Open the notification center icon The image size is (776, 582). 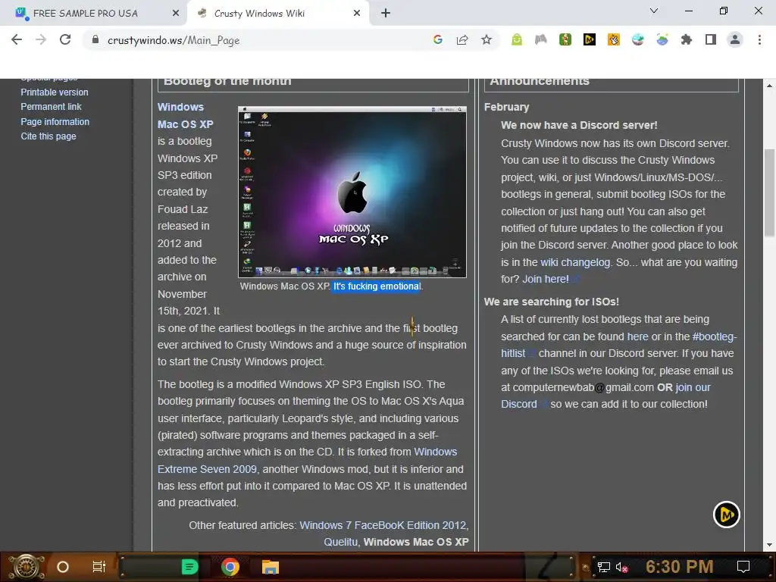(743, 567)
